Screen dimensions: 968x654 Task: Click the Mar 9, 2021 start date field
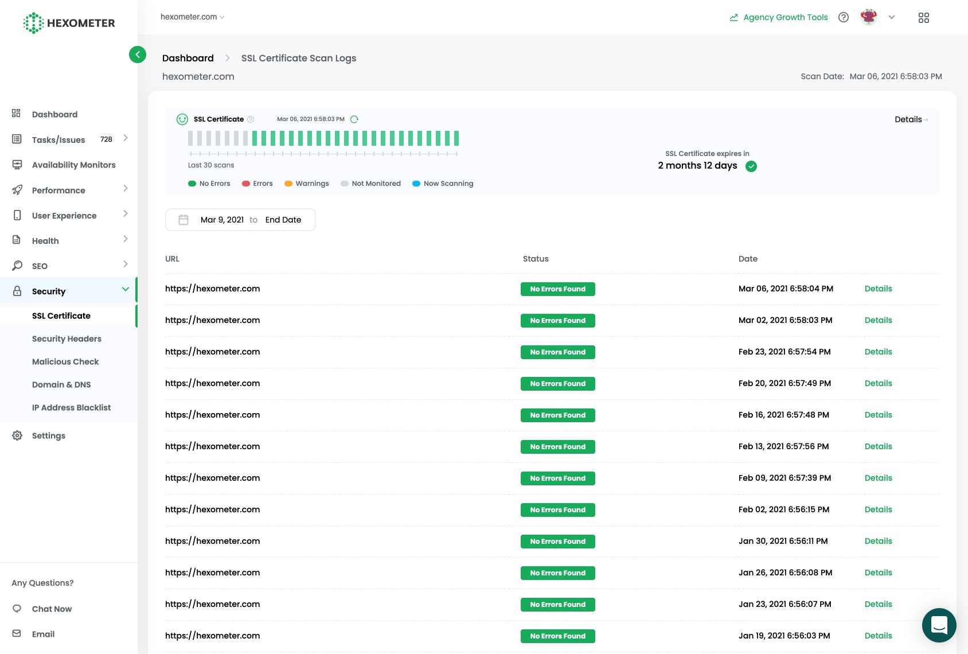click(222, 220)
